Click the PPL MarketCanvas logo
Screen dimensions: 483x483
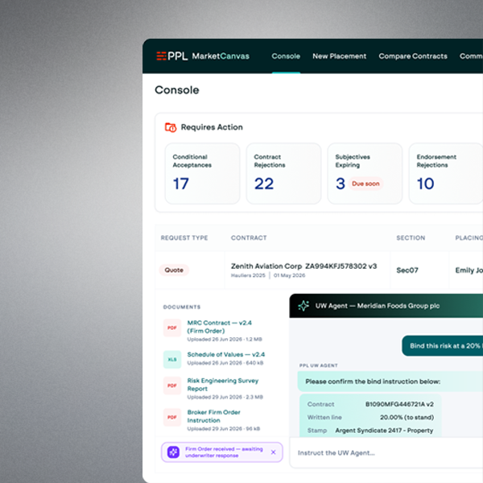(203, 56)
